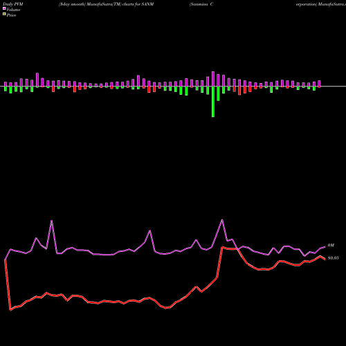Click the purple Volume legend swatch

pos(4,8)
